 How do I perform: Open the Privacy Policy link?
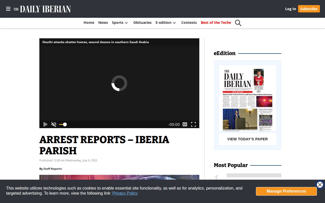click(x=125, y=193)
